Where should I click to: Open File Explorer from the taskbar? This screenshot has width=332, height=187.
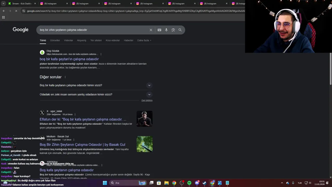(167, 183)
